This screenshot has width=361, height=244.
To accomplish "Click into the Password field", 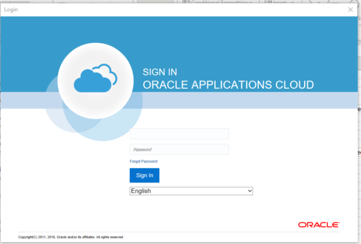I will click(179, 150).
